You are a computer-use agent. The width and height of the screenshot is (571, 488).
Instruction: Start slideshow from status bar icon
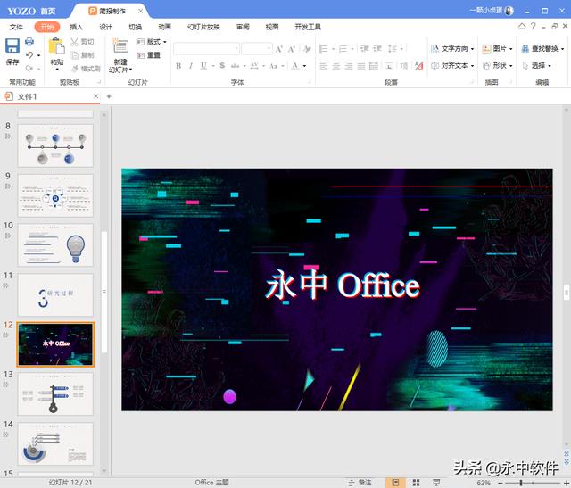[x=436, y=483]
